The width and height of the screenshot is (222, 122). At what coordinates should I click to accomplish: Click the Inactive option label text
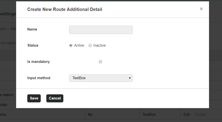(99, 46)
